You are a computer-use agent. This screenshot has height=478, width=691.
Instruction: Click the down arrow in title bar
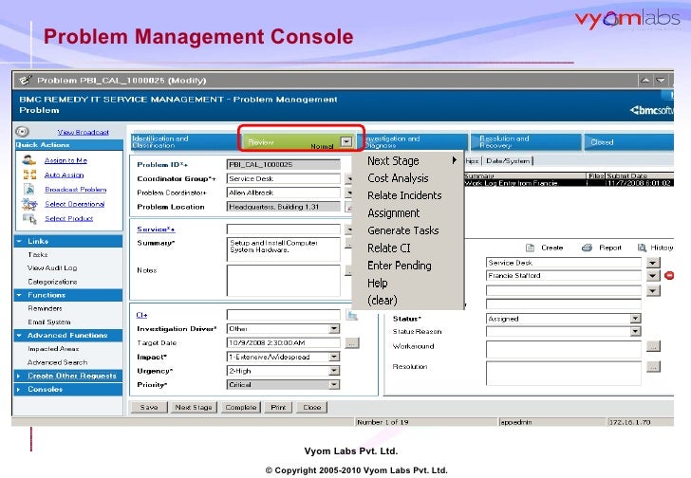661,80
